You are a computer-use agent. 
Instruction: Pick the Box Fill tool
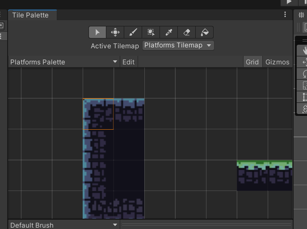(151, 32)
